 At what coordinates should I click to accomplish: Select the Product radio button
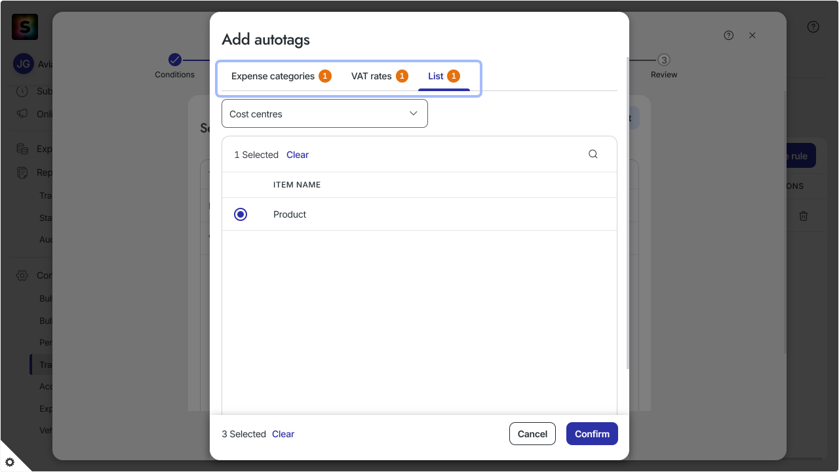click(241, 214)
